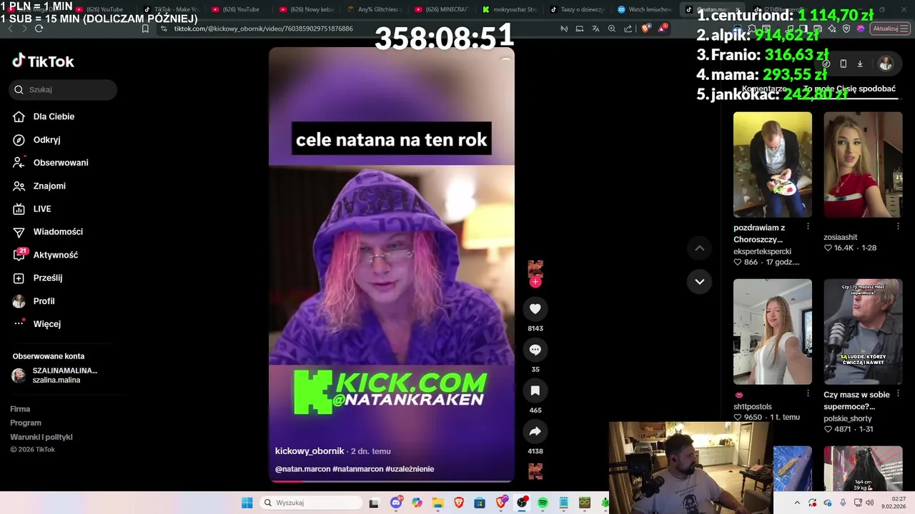The width and height of the screenshot is (915, 514).
Task: Open options for Czy masz w sobie supermoce video
Action: [898, 393]
